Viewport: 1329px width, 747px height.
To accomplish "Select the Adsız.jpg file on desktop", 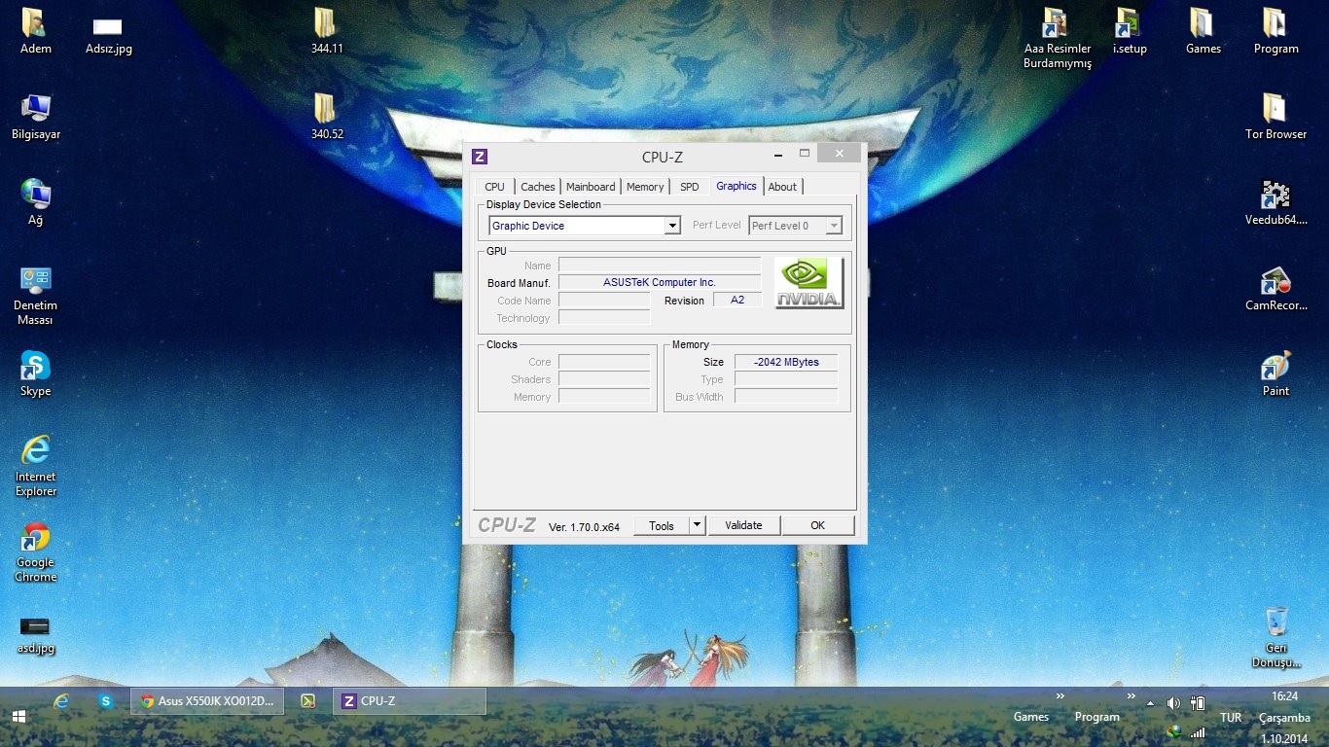I will (108, 34).
